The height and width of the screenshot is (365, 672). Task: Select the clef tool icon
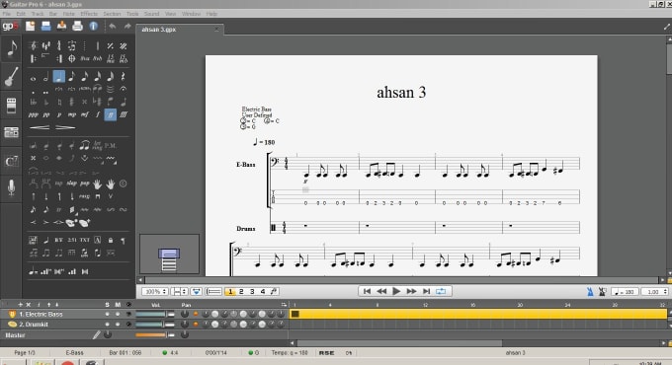coord(33,45)
